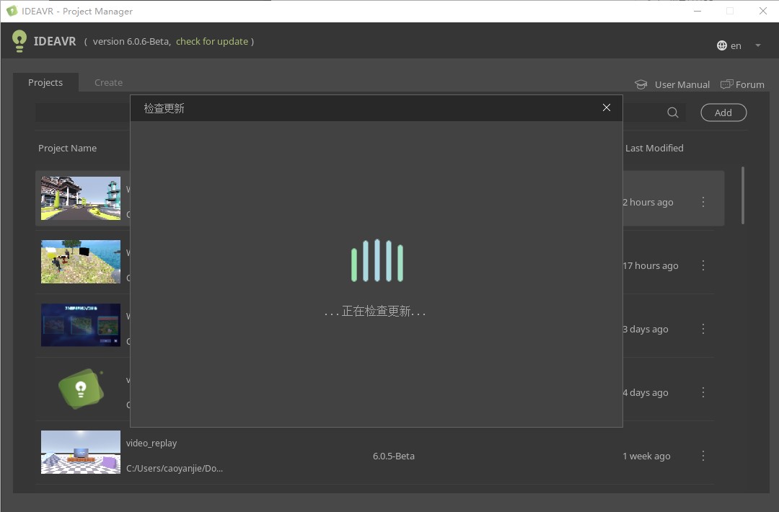Open options menu for 17 hours ago project

[x=703, y=265]
